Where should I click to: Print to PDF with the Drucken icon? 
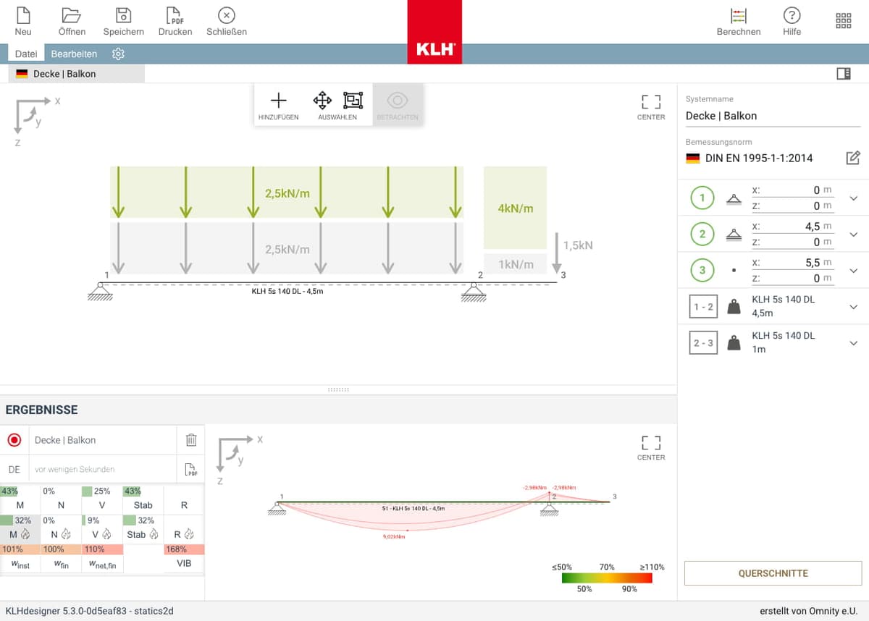(x=175, y=20)
